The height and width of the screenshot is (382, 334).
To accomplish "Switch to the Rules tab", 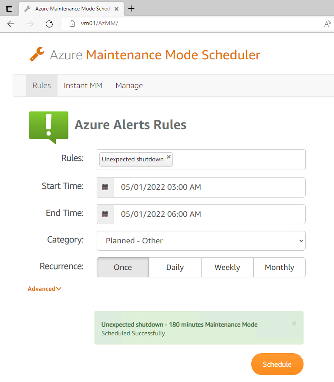I will coord(42,85).
